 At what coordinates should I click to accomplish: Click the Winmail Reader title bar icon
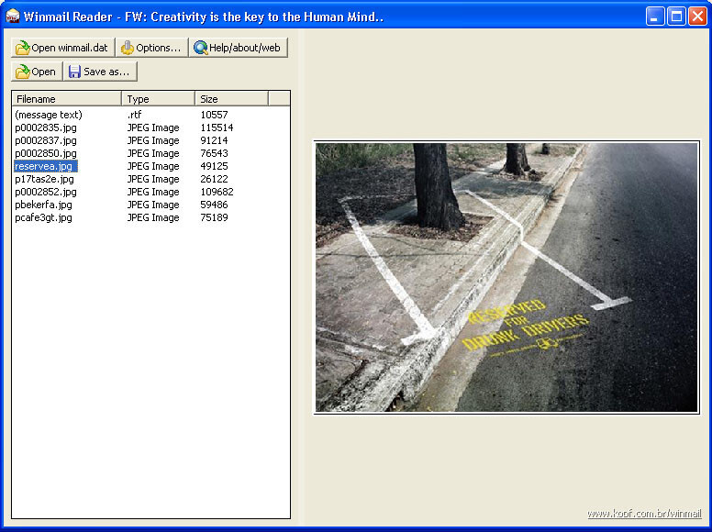coord(13,16)
